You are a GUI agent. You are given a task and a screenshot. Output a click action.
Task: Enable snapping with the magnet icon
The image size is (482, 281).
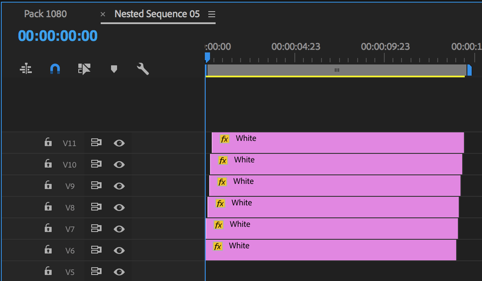pyautogui.click(x=54, y=68)
